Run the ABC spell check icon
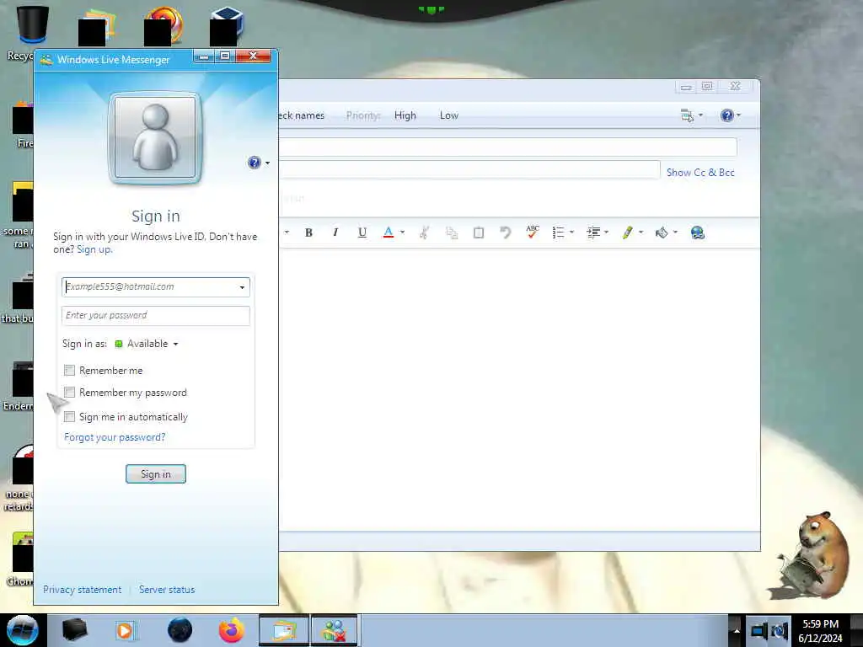Screen dimensions: 863x647 pos(533,233)
